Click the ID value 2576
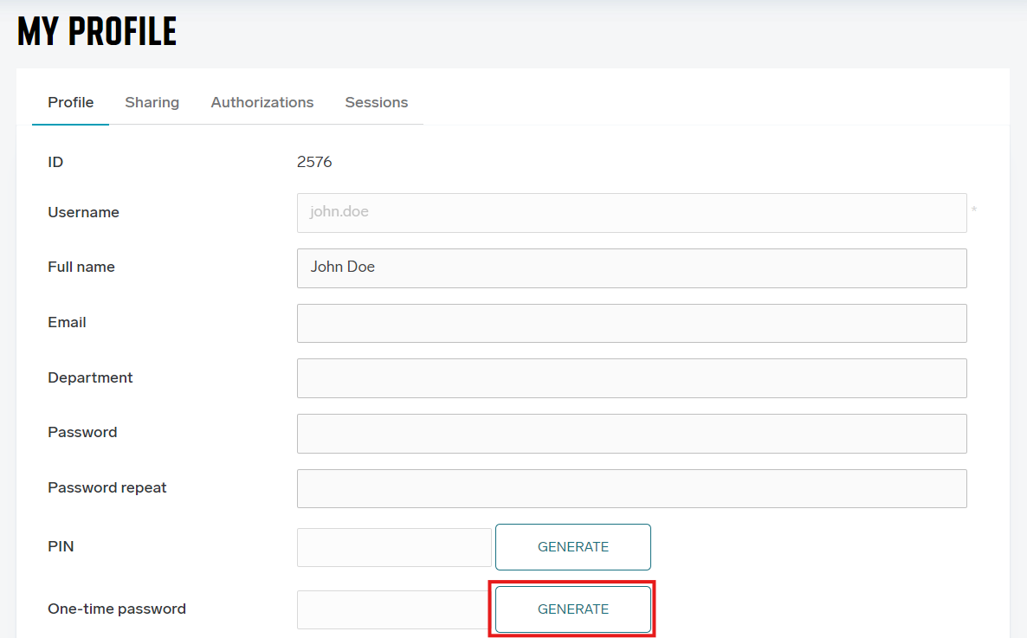The height and width of the screenshot is (638, 1027). (x=314, y=162)
